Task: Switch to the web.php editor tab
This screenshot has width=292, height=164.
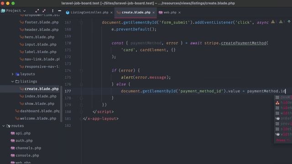Action: pos(170,12)
